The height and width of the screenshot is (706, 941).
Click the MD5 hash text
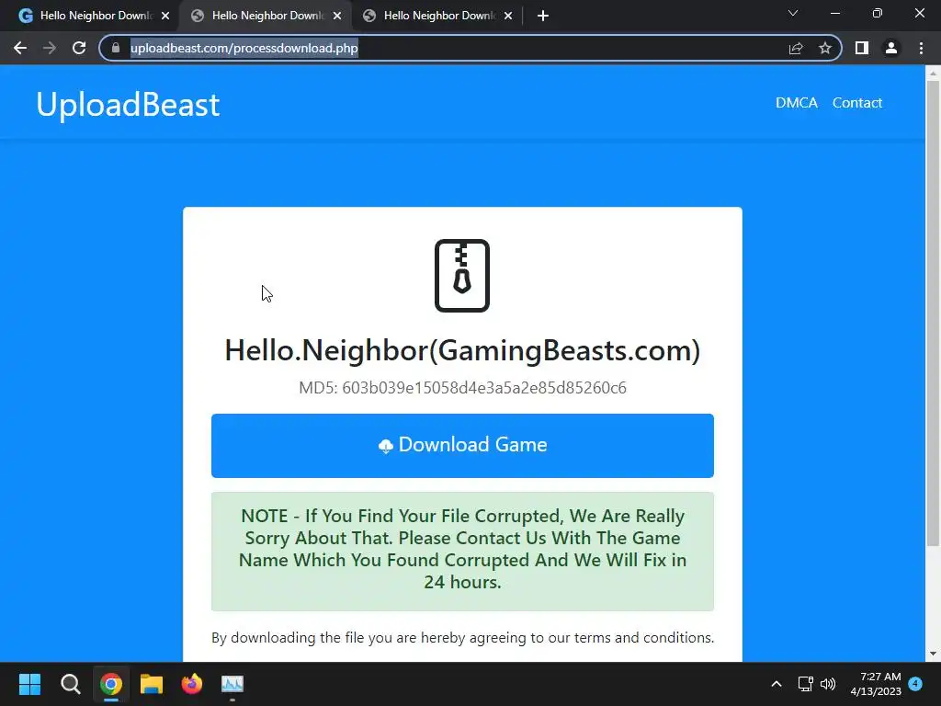[x=462, y=388]
